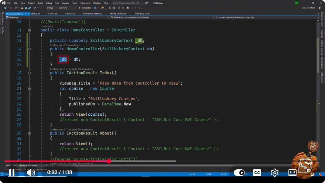The image size is (325, 183).
Task: Open the View menu
Action: coord(23,3)
